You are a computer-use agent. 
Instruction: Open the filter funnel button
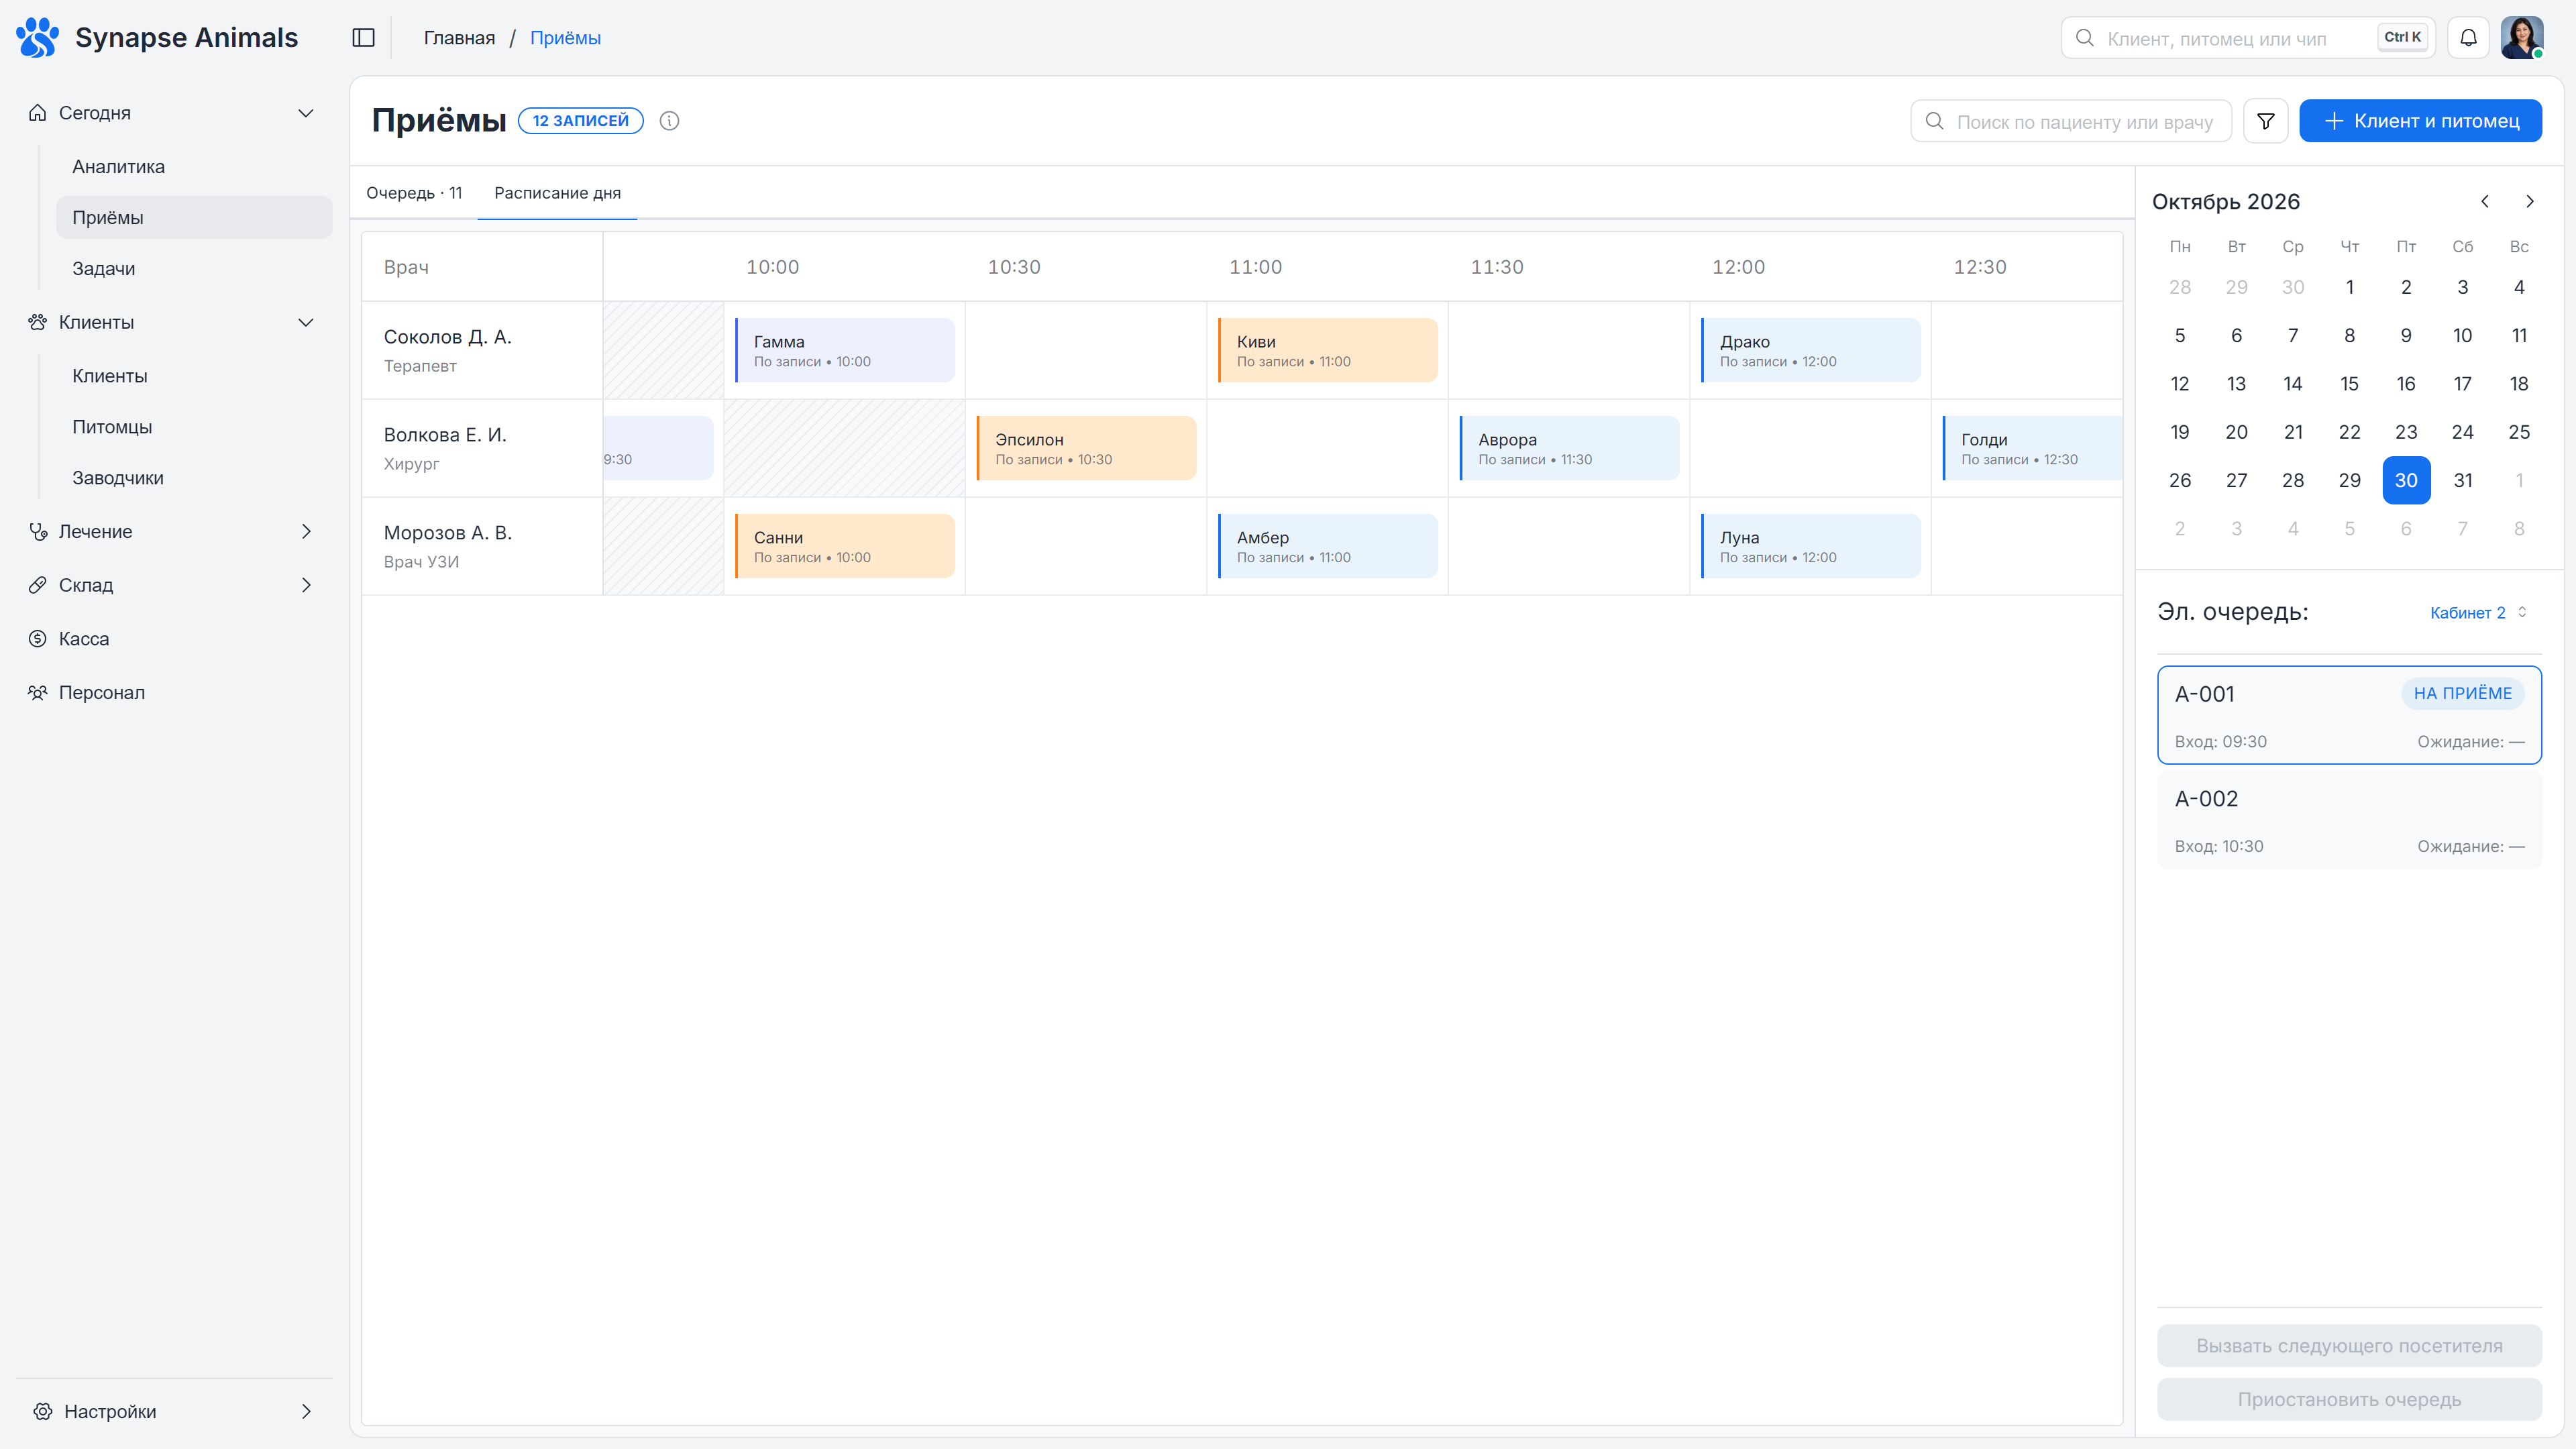tap(2265, 121)
